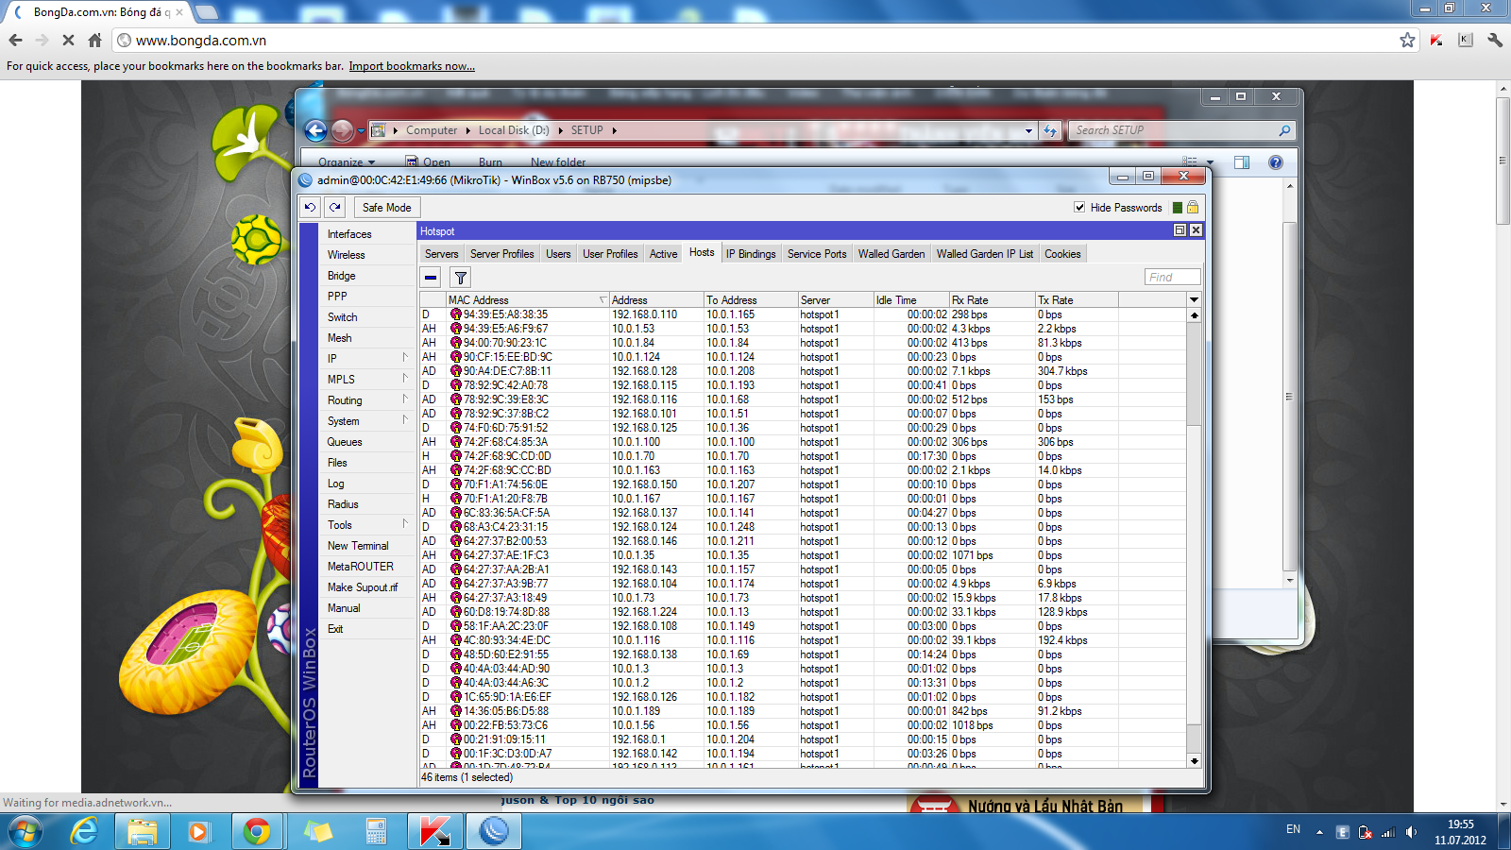Go forward in the SETUP Explorer window
Viewport: 1511px width, 850px height.
pos(342,130)
